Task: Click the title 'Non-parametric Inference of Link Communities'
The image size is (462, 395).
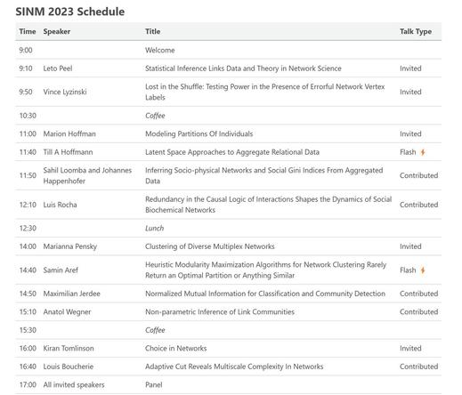Action: (220, 312)
